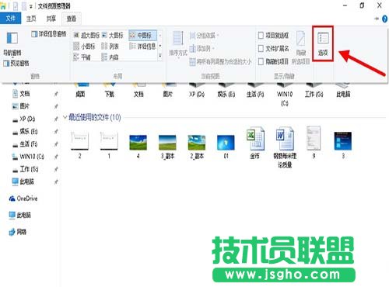Open 网络 network in the sidebar

tap(18, 232)
